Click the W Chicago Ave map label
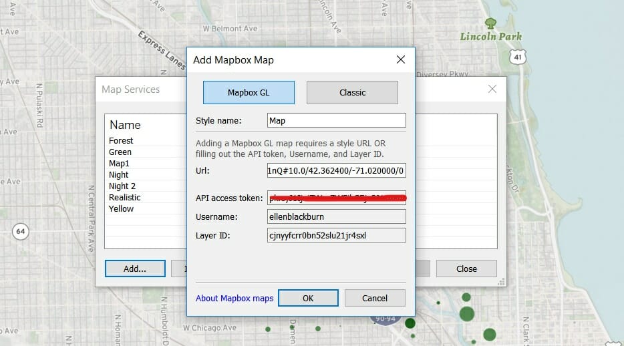This screenshot has width=624, height=346. [210, 328]
